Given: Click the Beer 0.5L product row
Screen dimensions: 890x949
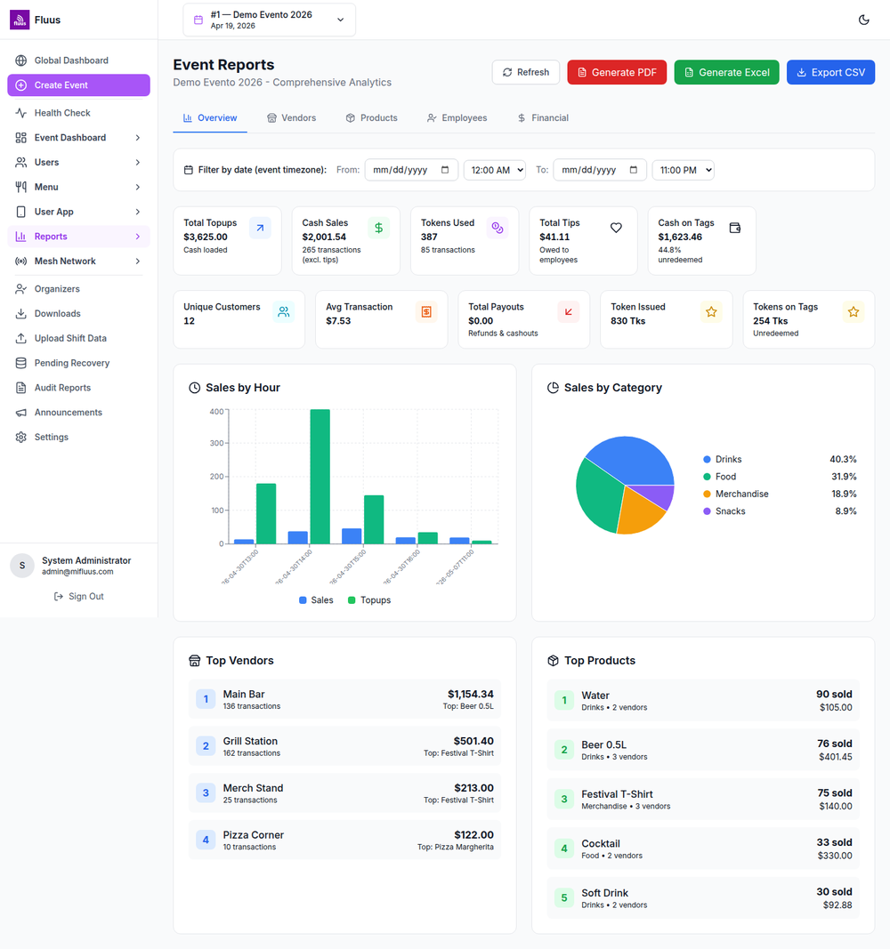Looking at the screenshot, I should click(703, 750).
